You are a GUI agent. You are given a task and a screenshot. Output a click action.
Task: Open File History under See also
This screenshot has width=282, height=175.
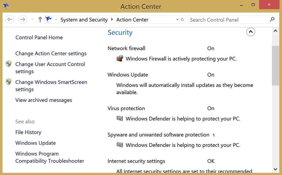click(x=28, y=132)
